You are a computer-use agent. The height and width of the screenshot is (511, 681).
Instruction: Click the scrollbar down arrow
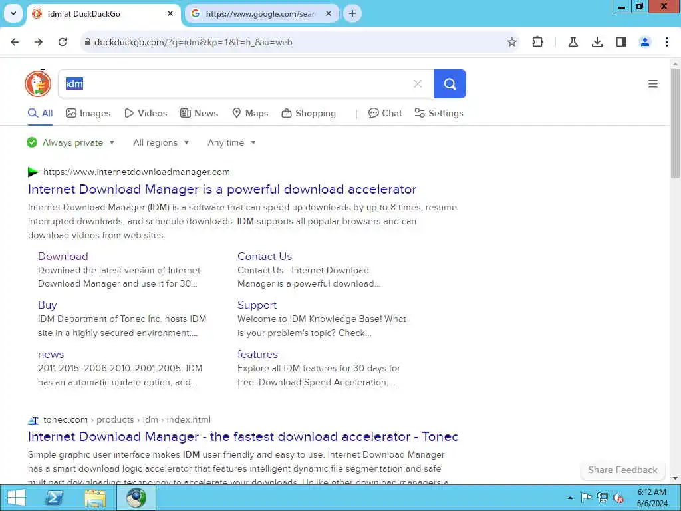tap(675, 478)
